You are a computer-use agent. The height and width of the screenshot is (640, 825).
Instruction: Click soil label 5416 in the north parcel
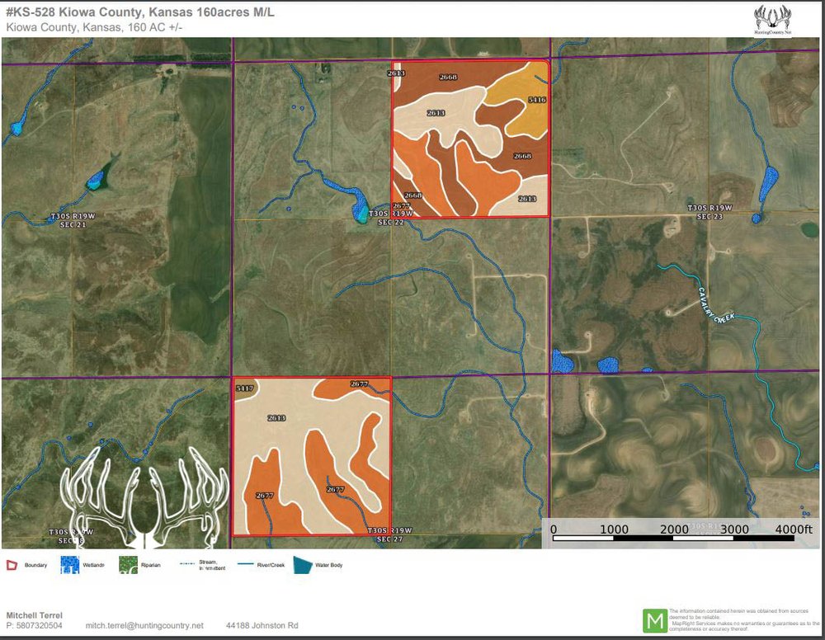pyautogui.click(x=536, y=99)
